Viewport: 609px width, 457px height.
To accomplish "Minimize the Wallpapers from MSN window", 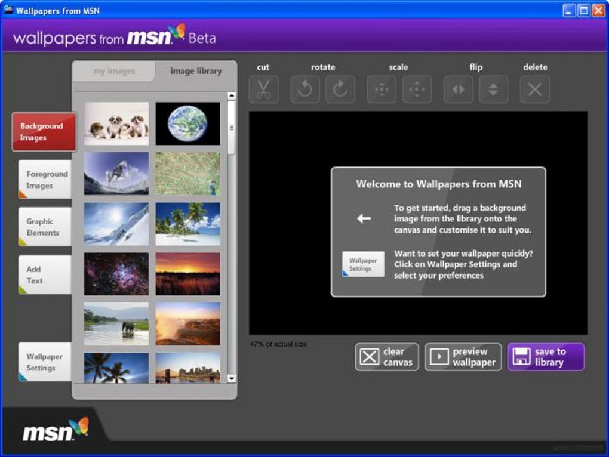I will 569,11.
